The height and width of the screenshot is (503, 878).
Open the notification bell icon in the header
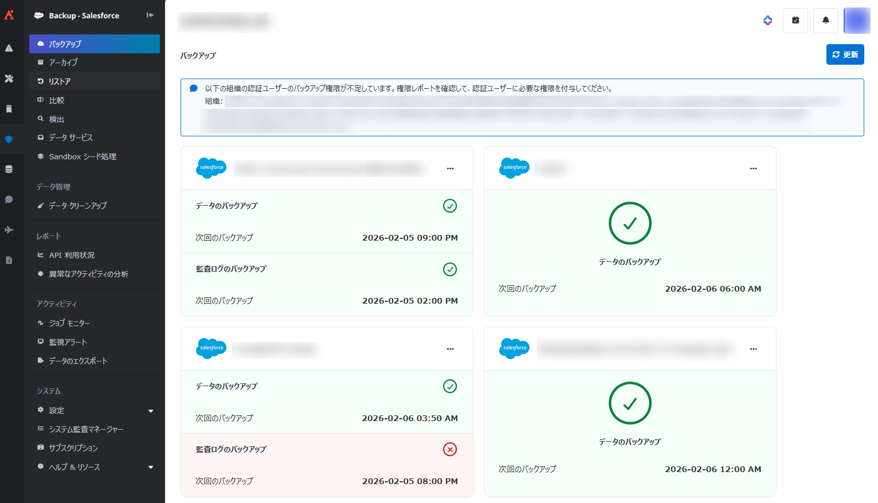coord(826,20)
